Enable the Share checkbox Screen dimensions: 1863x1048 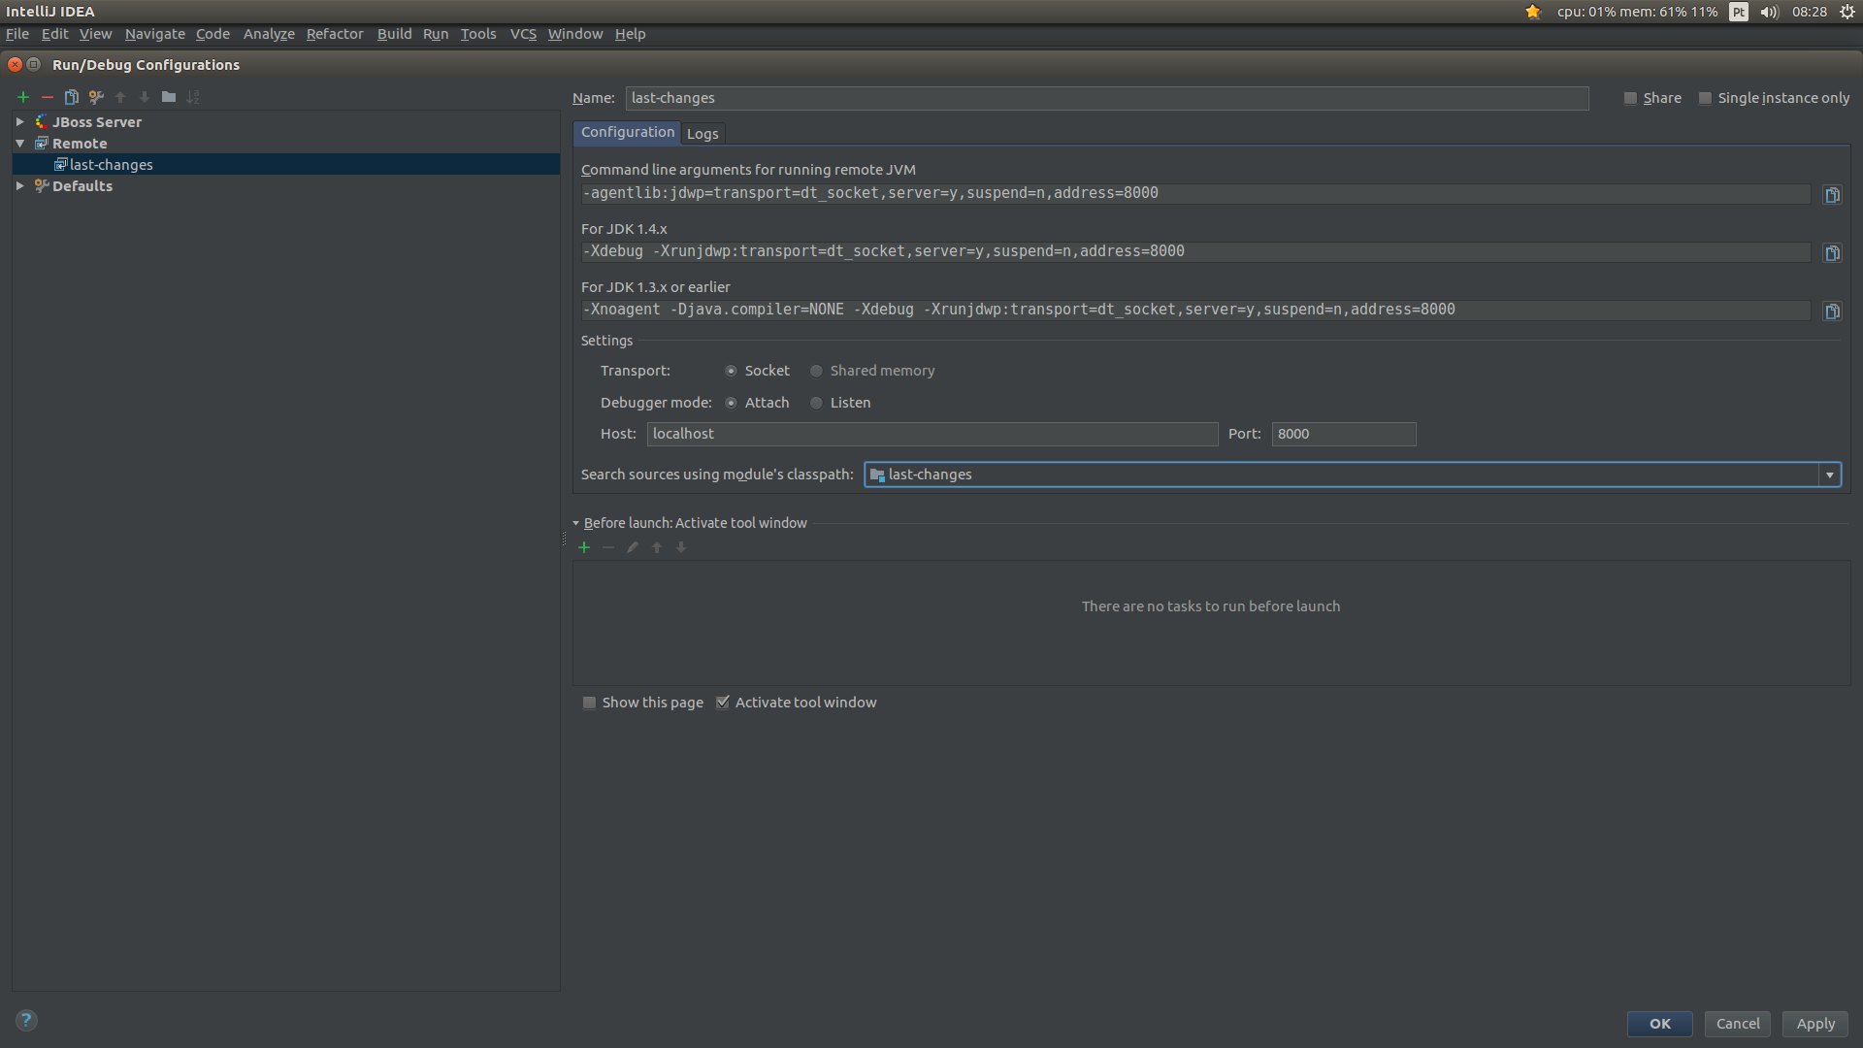(x=1631, y=98)
